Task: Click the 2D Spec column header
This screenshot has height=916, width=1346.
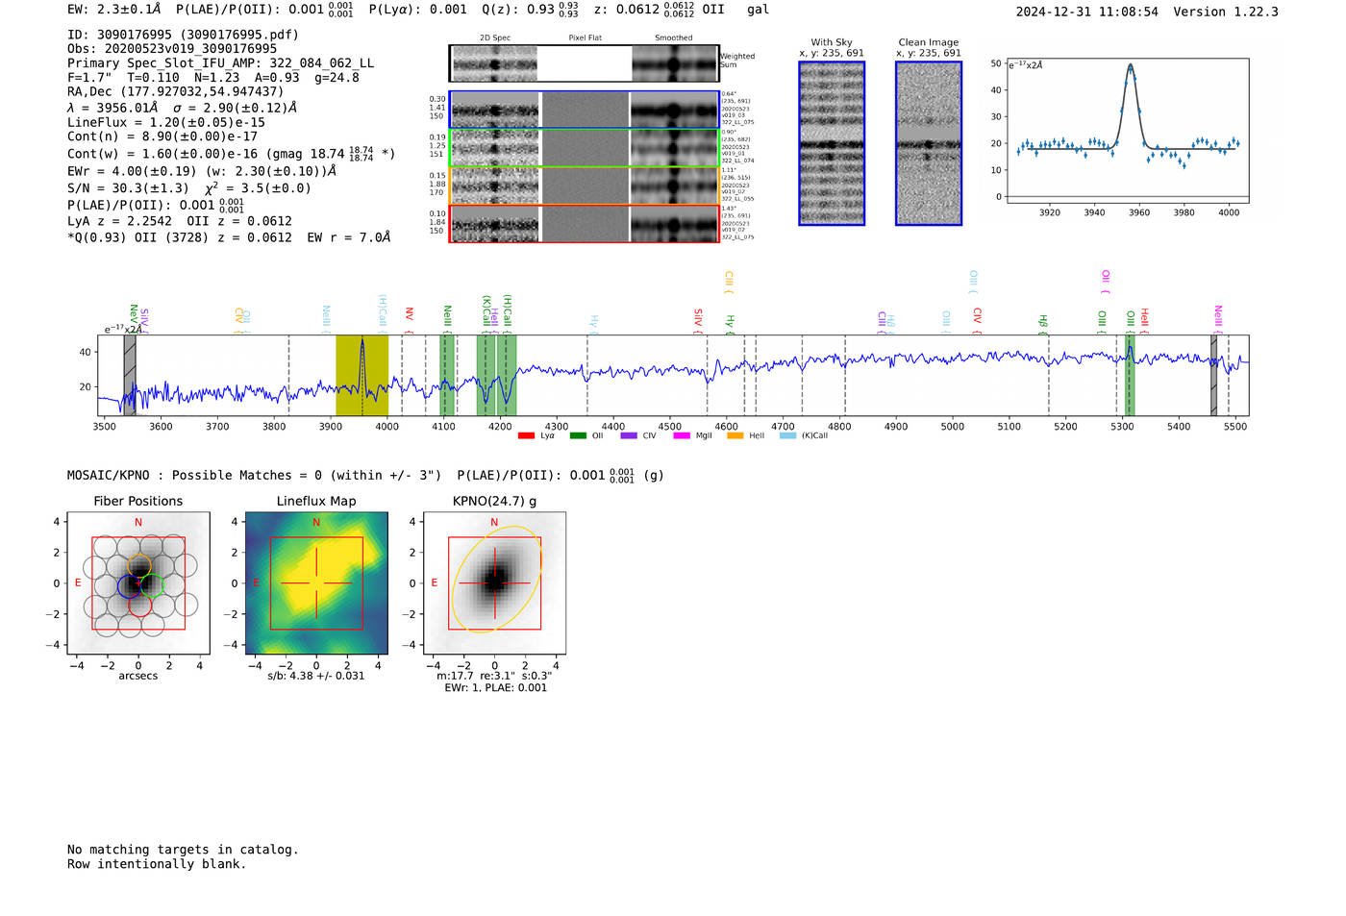Action: (495, 37)
